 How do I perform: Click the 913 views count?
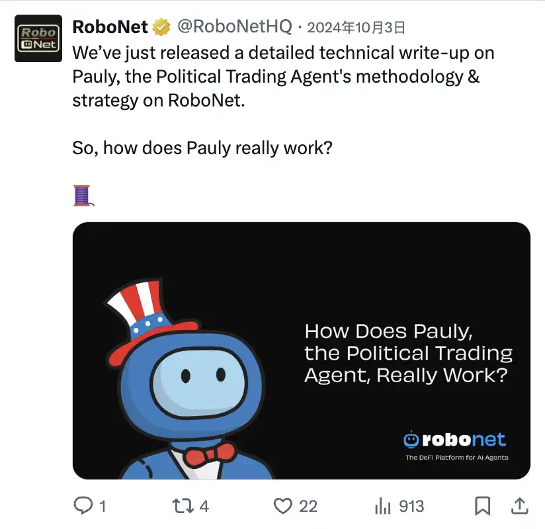(x=411, y=506)
